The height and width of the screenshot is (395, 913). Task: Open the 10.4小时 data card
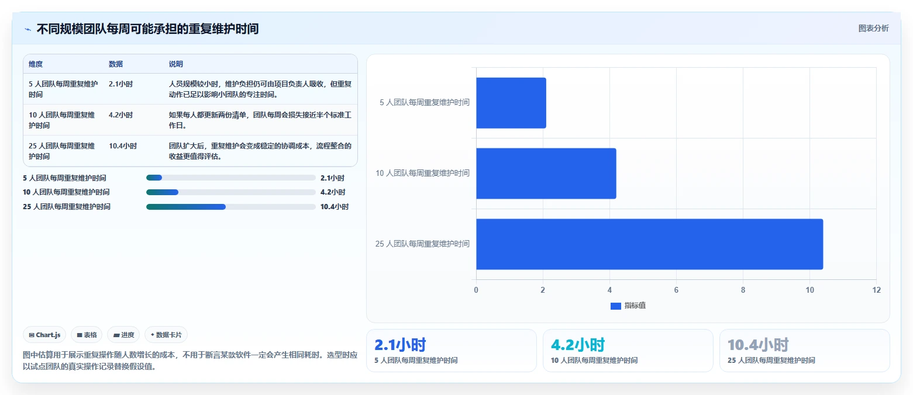pos(805,351)
